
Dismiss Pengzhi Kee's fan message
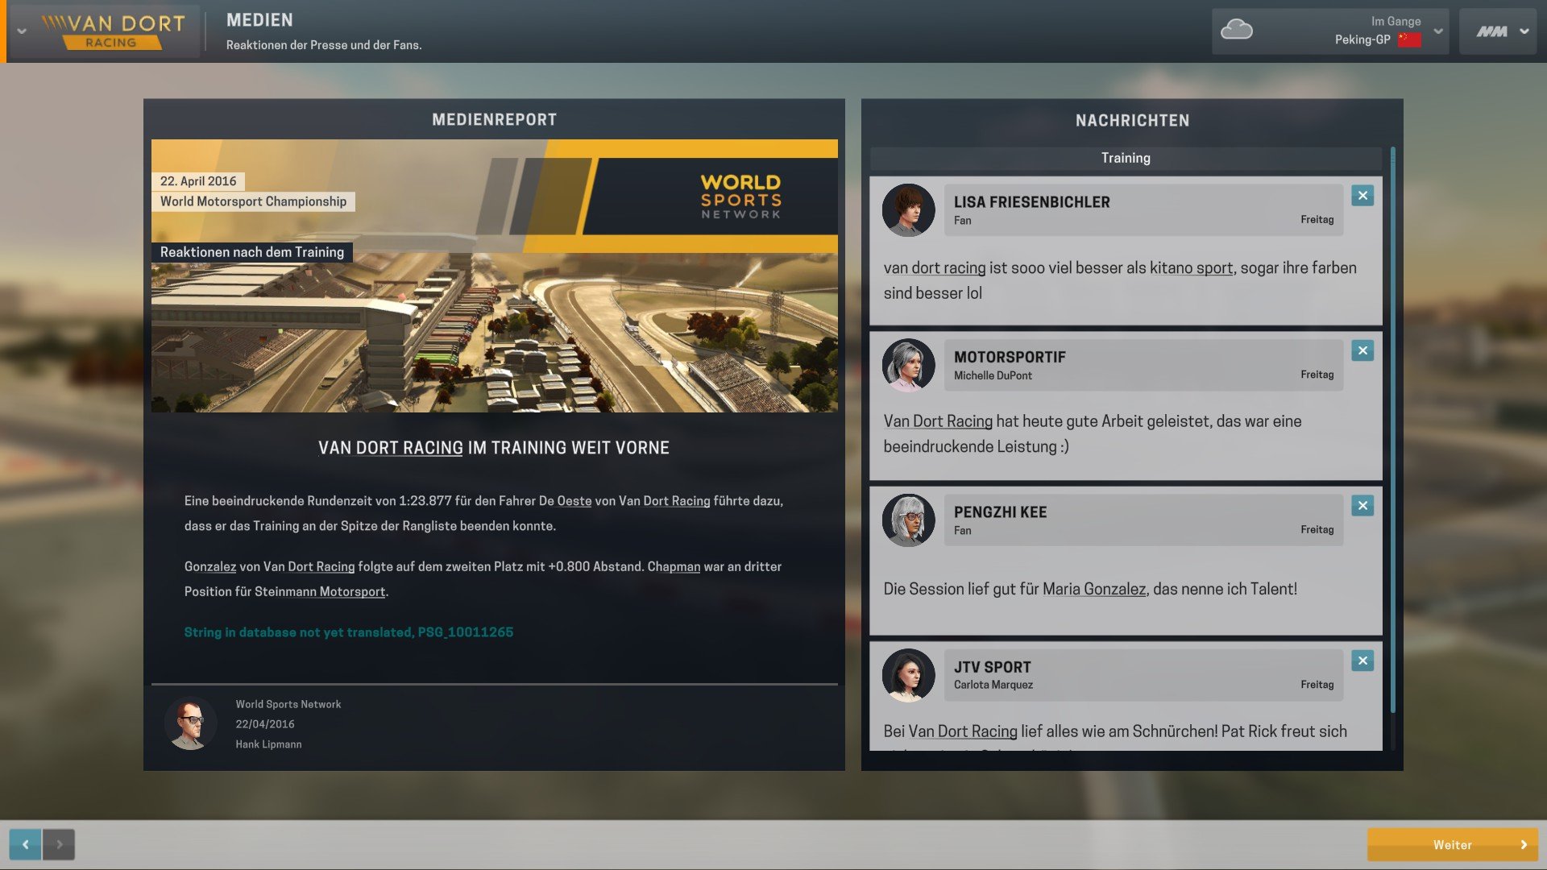coord(1362,506)
